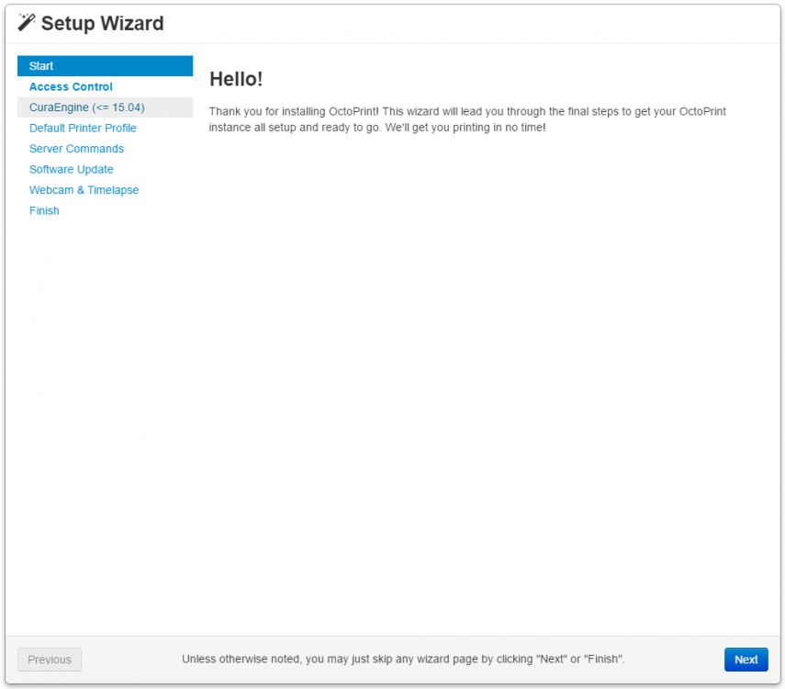Viewport: 785px width, 689px height.
Task: Select the Start wizard step
Action: click(x=106, y=65)
